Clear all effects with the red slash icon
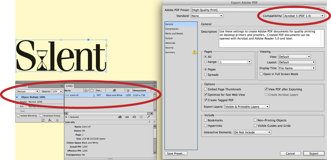 (x=43, y=120)
